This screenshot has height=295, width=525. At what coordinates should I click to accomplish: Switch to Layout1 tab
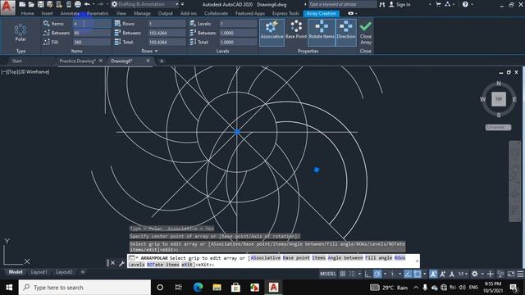[x=39, y=272]
